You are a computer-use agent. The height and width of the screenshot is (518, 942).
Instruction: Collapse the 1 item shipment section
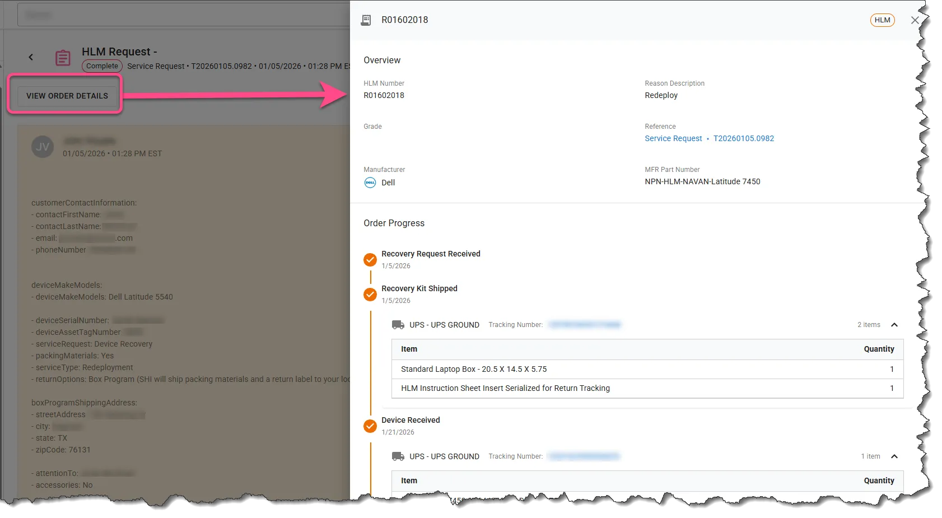point(894,456)
